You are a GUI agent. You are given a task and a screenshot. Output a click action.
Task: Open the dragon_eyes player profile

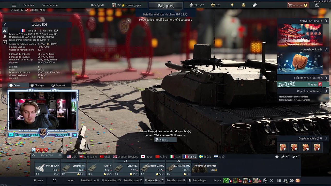(x=126, y=5)
